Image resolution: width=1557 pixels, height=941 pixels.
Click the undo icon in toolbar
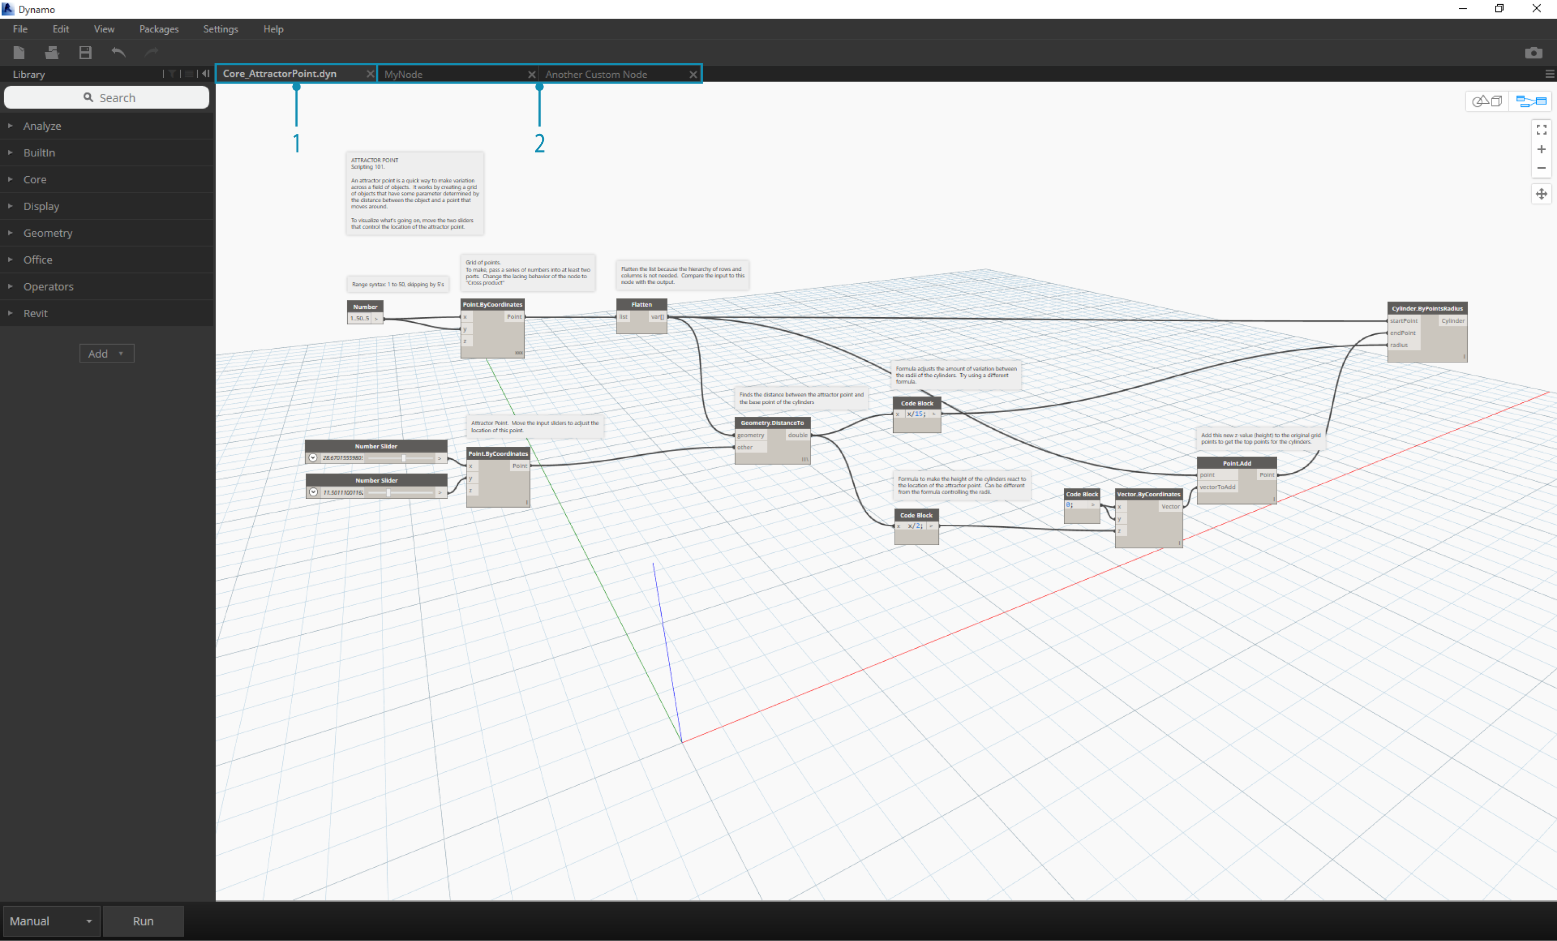pyautogui.click(x=119, y=52)
